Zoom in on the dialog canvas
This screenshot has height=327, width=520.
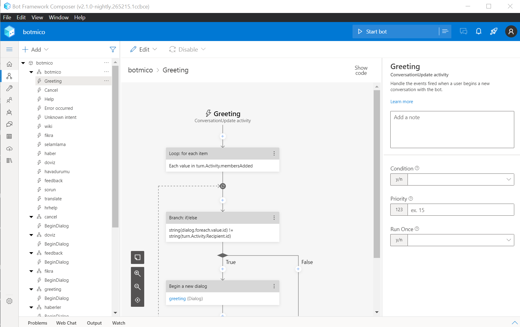[x=138, y=273]
